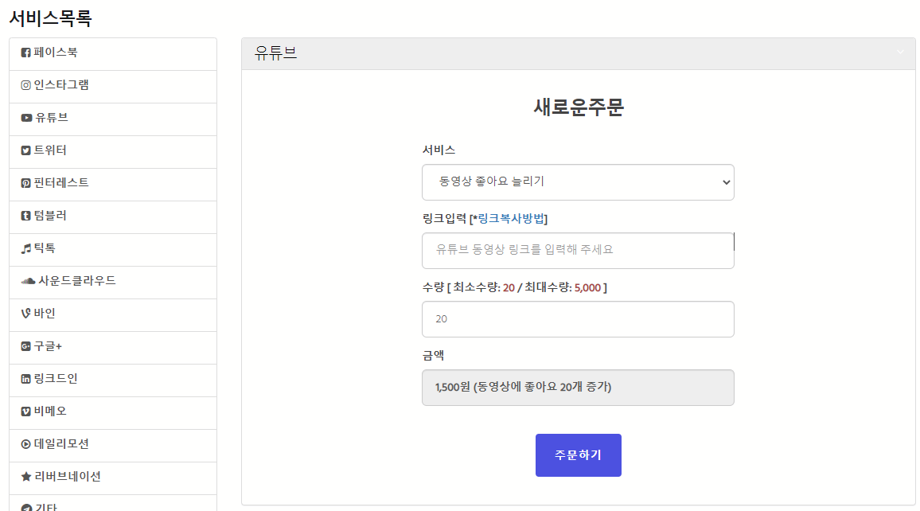Image resolution: width=920 pixels, height=511 pixels.
Task: Click the 최대수량 5,000 value
Action: click(587, 287)
